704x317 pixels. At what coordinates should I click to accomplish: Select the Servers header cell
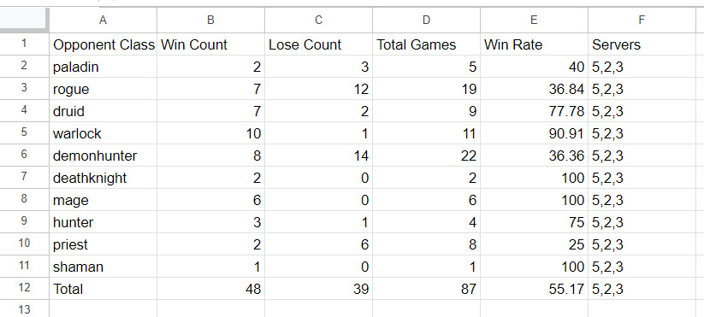coord(642,44)
